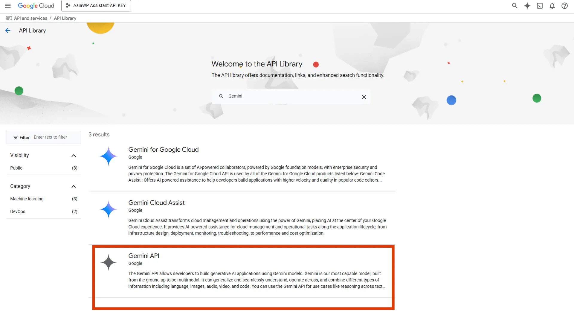Click the API and services breadcrumb

click(30, 18)
